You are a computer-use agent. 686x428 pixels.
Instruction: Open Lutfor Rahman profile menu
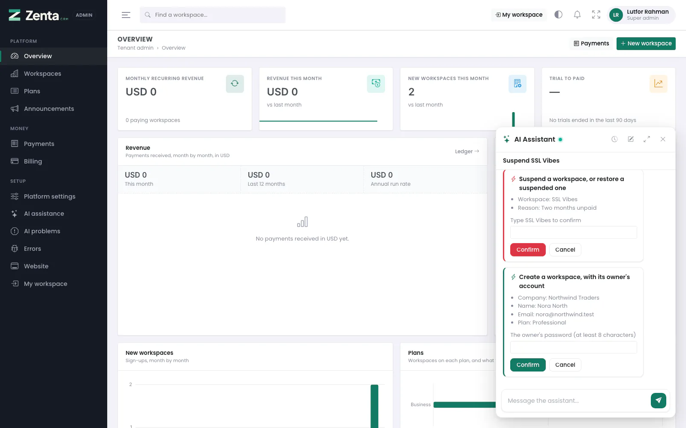(x=642, y=15)
